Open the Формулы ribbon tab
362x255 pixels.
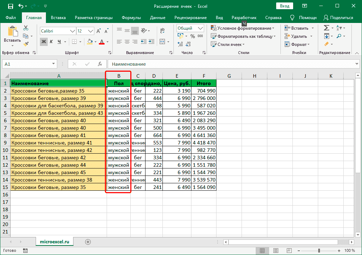[x=131, y=18]
